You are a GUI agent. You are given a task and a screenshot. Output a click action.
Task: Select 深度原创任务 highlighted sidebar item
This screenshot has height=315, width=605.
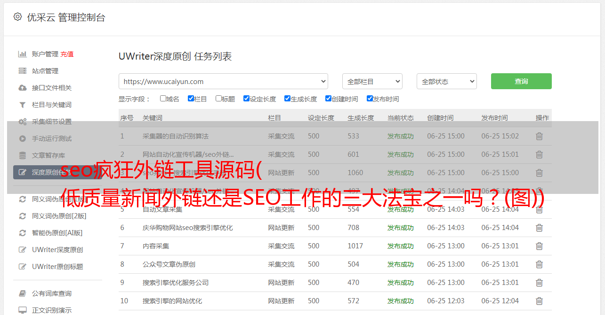click(58, 172)
